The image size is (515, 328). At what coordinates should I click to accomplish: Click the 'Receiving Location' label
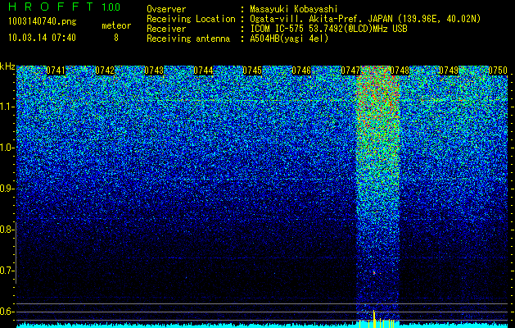click(x=191, y=19)
